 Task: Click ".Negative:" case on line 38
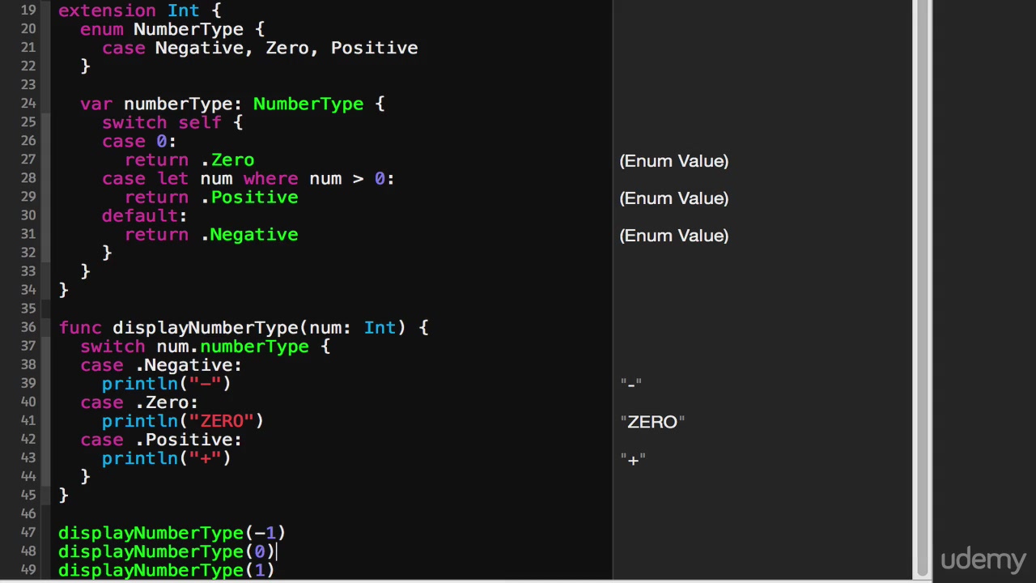point(189,365)
